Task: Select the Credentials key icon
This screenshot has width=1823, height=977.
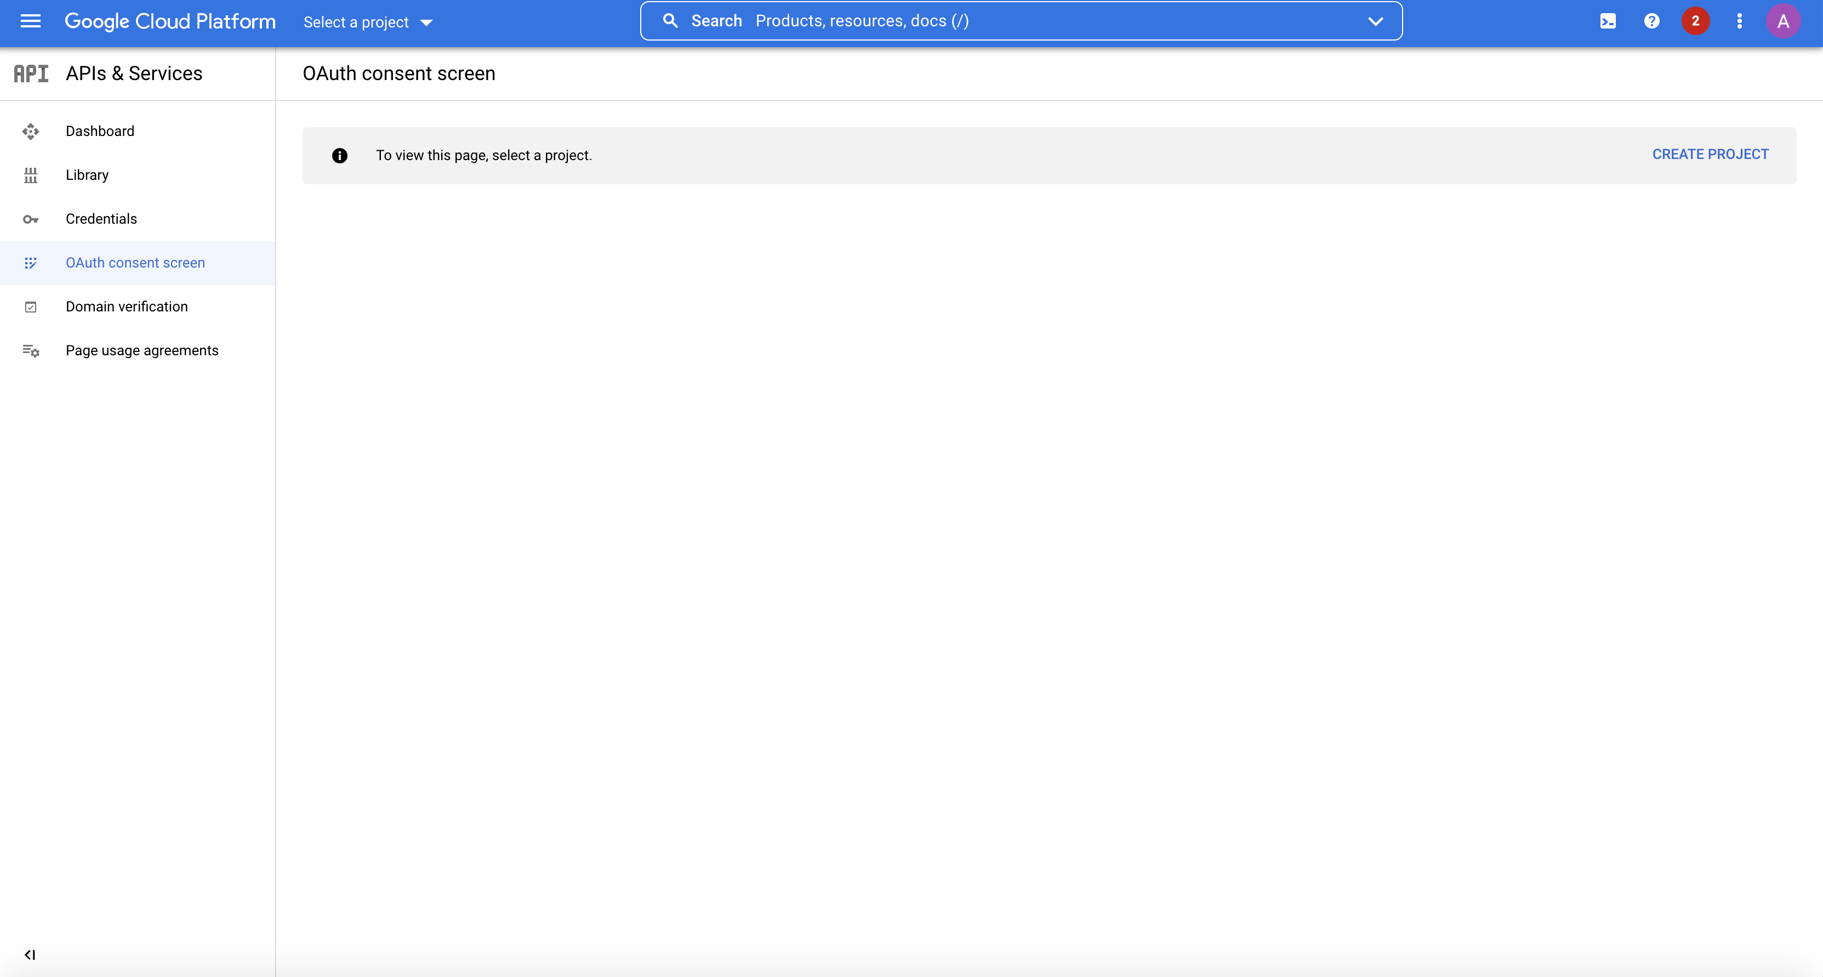Action: [31, 219]
